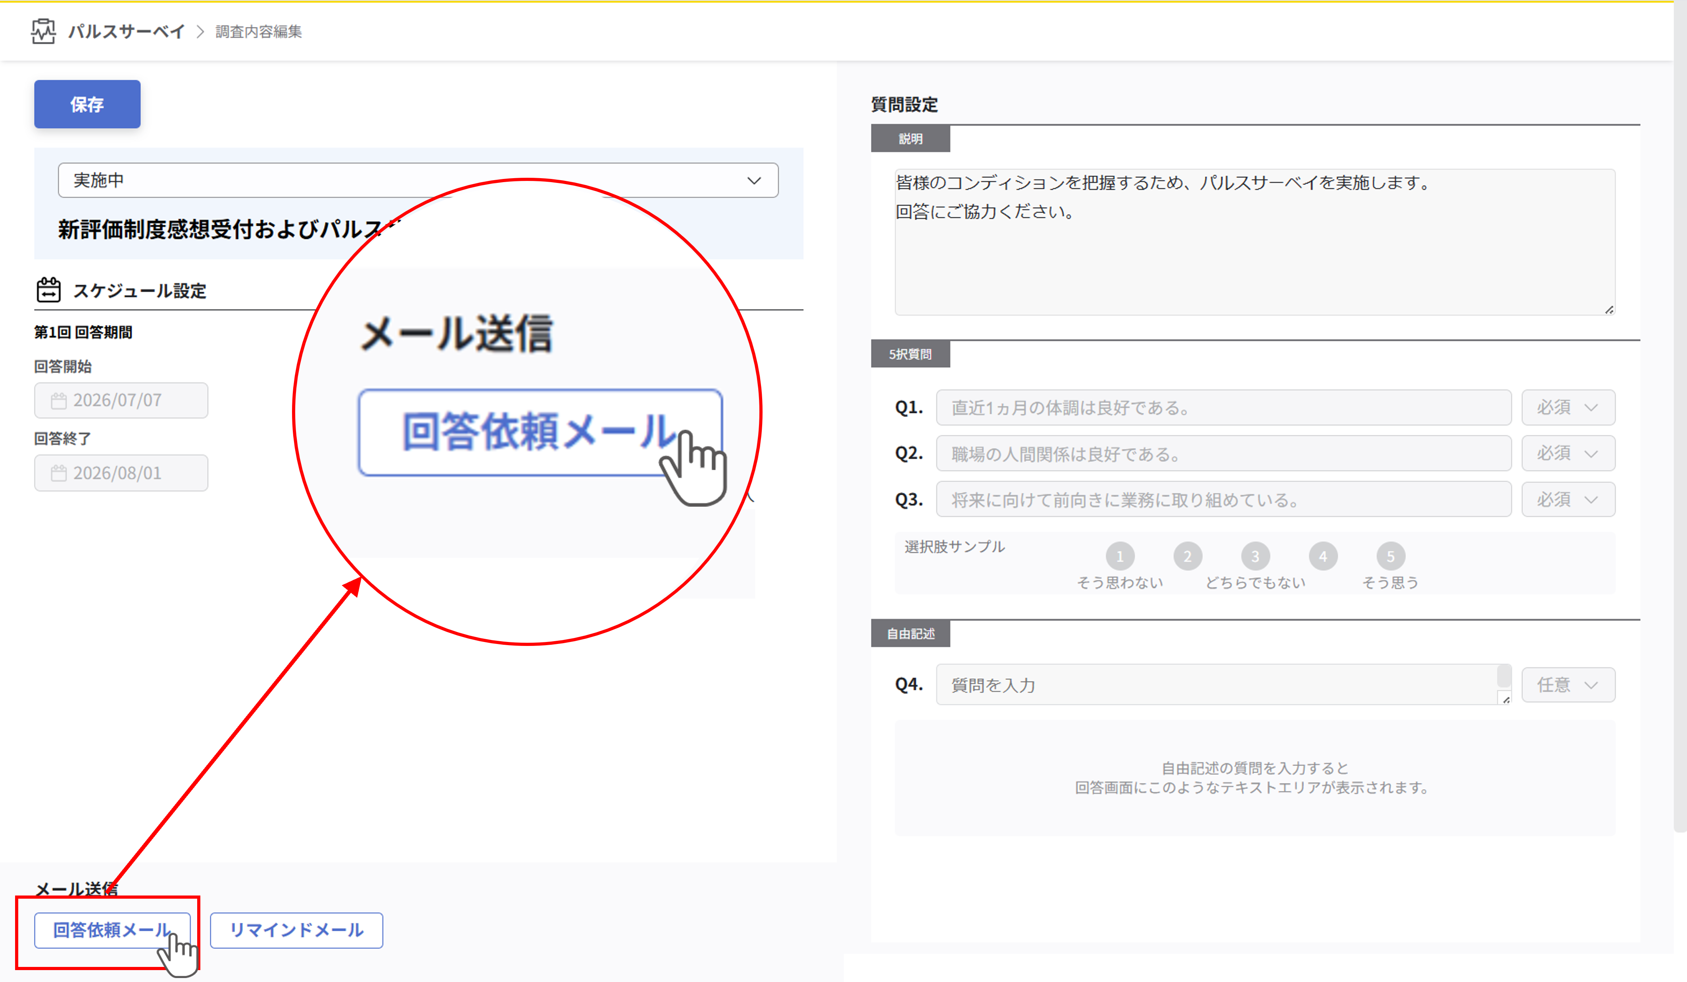Click the blue 保存 button

(87, 104)
